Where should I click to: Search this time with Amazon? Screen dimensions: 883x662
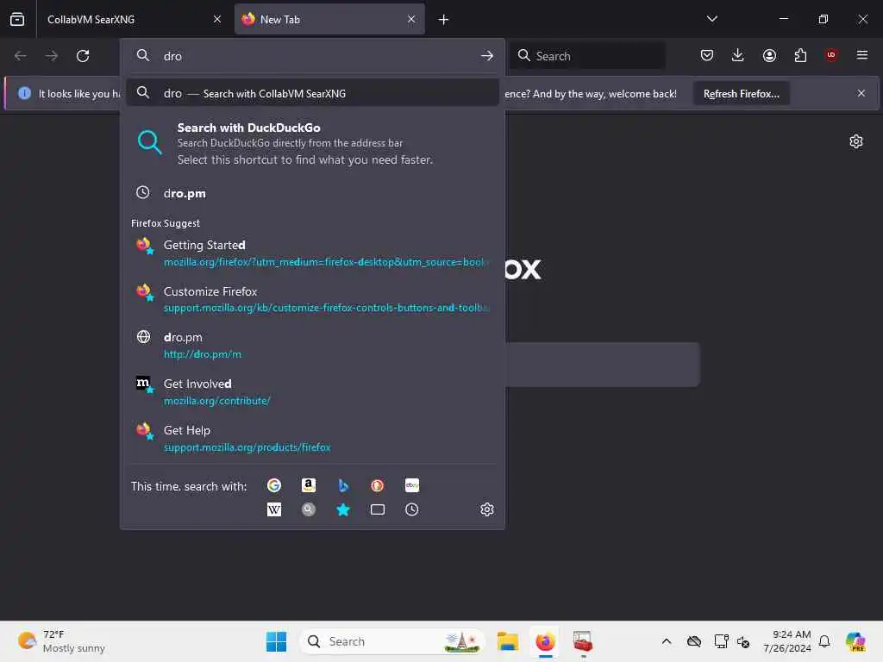[309, 485]
